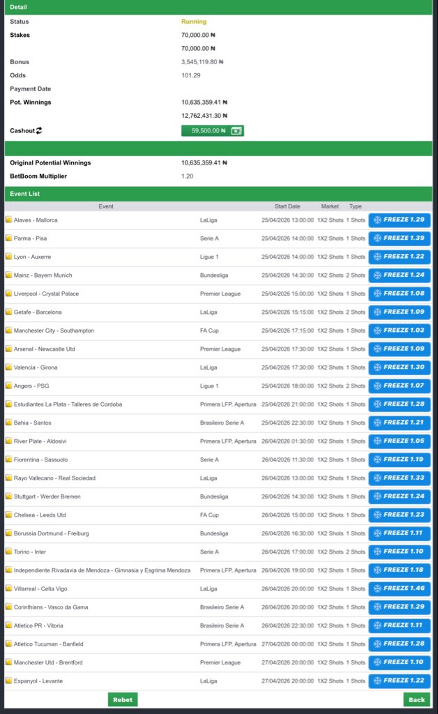438x714 pixels.
Task: Freeze Estudiantes La Plata - Talleres selection
Action: 400,404
